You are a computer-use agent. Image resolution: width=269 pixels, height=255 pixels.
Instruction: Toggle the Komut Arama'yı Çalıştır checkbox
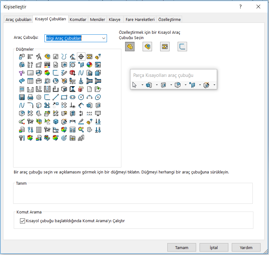click(22, 221)
